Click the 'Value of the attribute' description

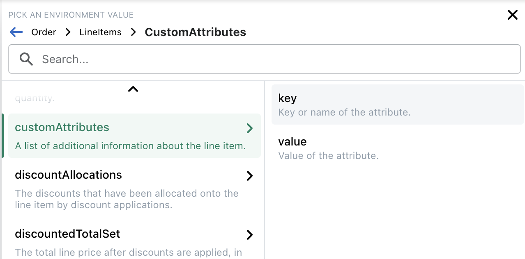coord(328,156)
